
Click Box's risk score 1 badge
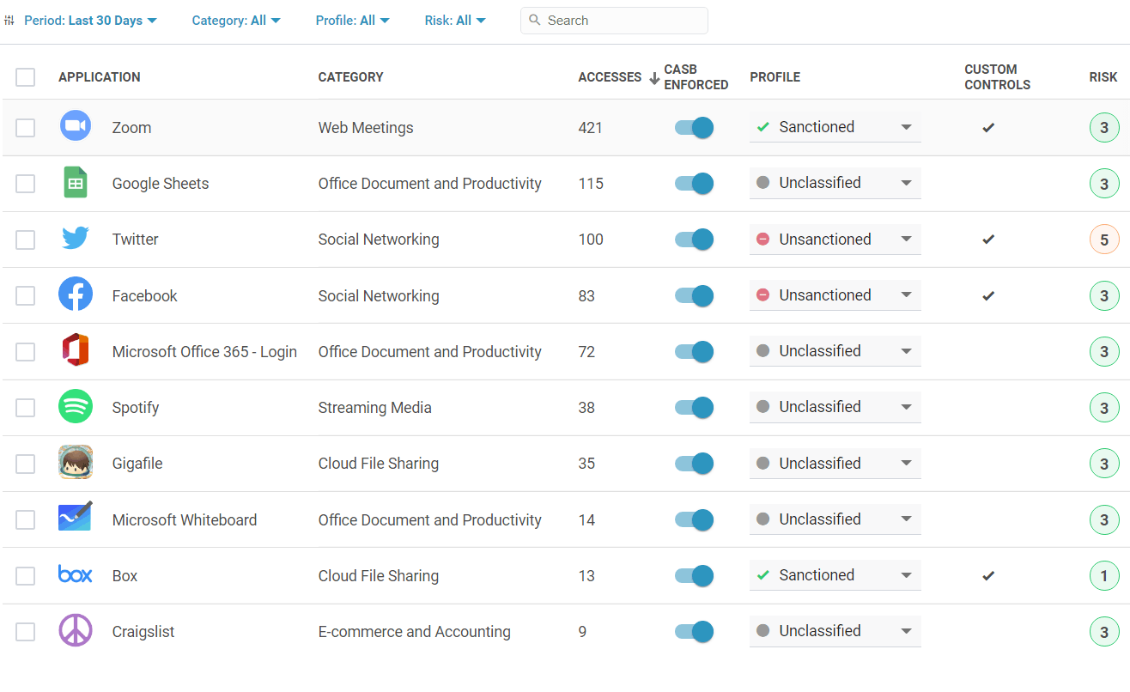[1104, 576]
